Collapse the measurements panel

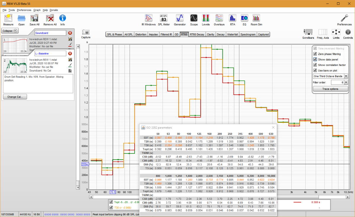click(x=10, y=31)
